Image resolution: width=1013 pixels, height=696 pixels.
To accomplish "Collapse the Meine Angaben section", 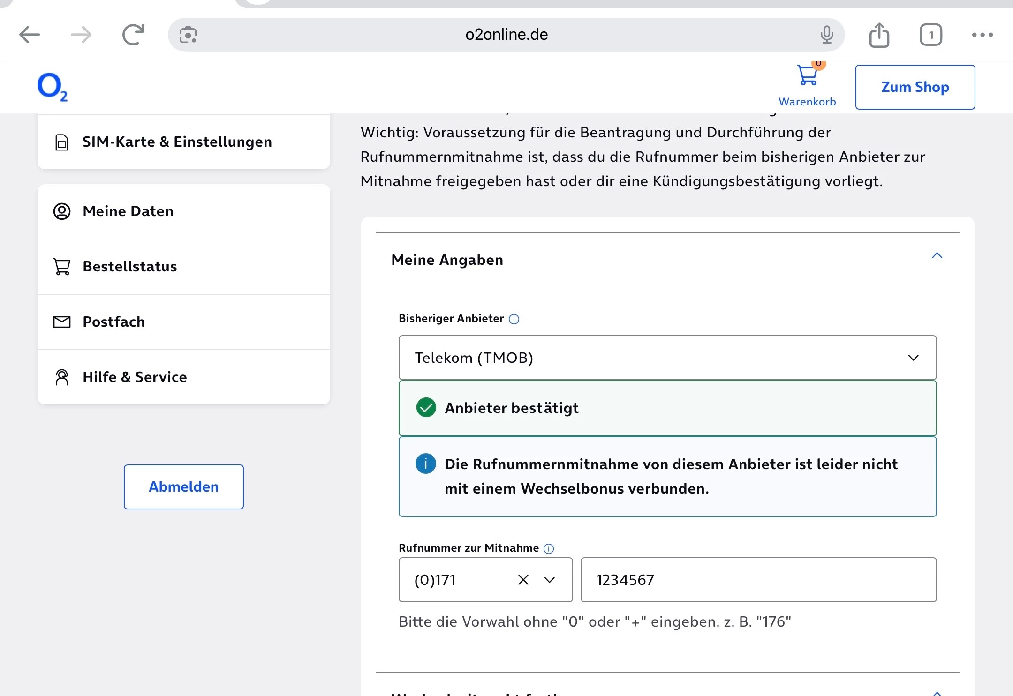I will pos(937,256).
